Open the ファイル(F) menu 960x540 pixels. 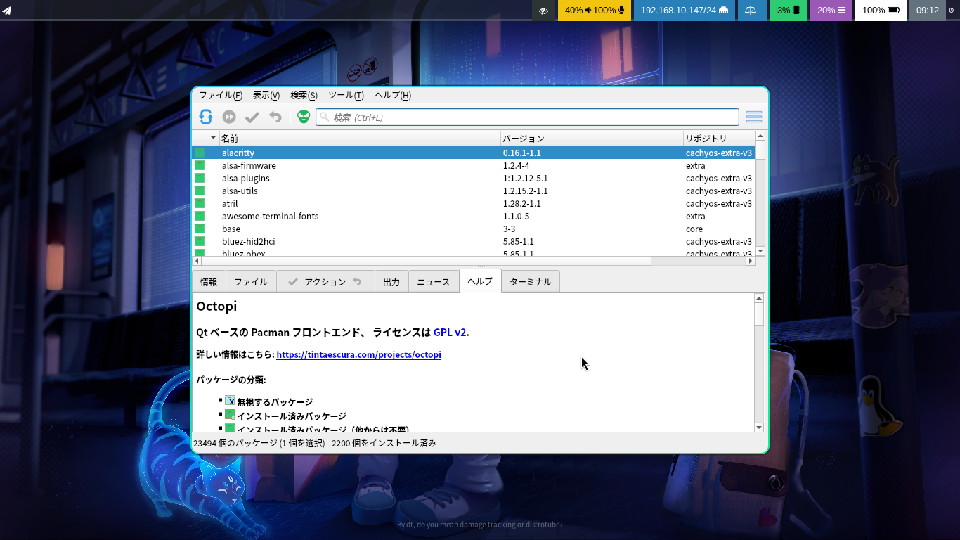(x=220, y=95)
